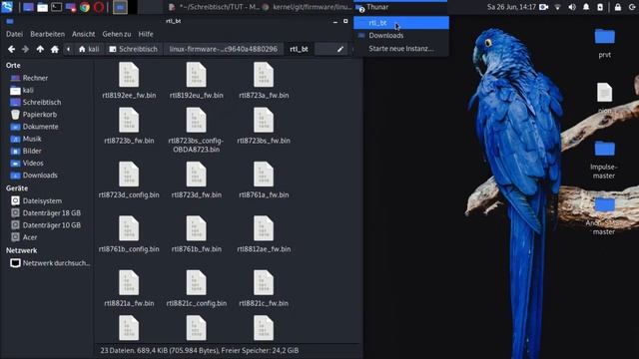Image resolution: width=639 pixels, height=359 pixels.
Task: Open the volume control tray icon
Action: 572,7
